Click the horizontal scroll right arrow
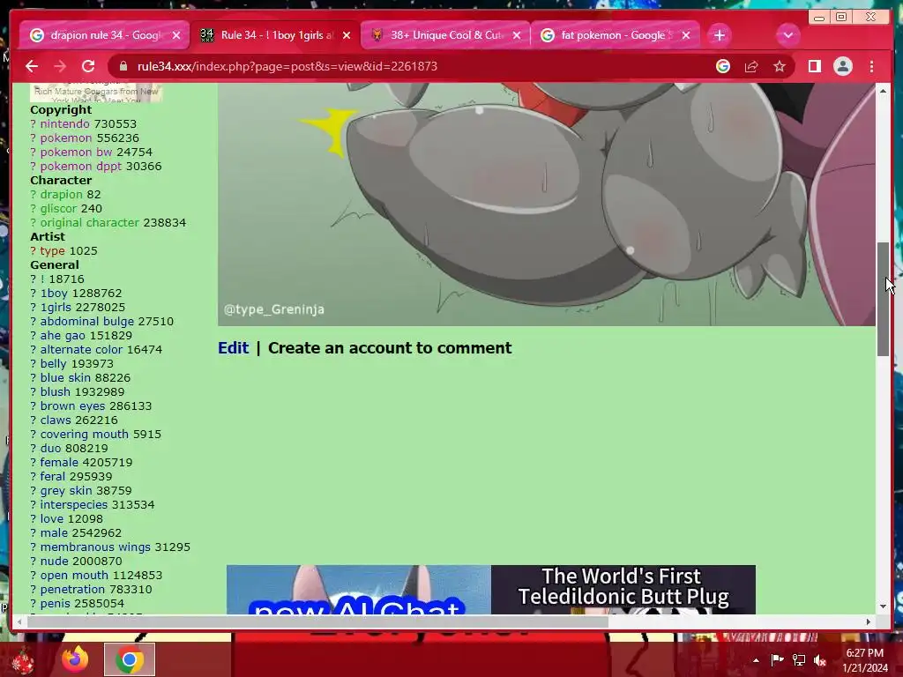The image size is (903, 677). [x=869, y=621]
